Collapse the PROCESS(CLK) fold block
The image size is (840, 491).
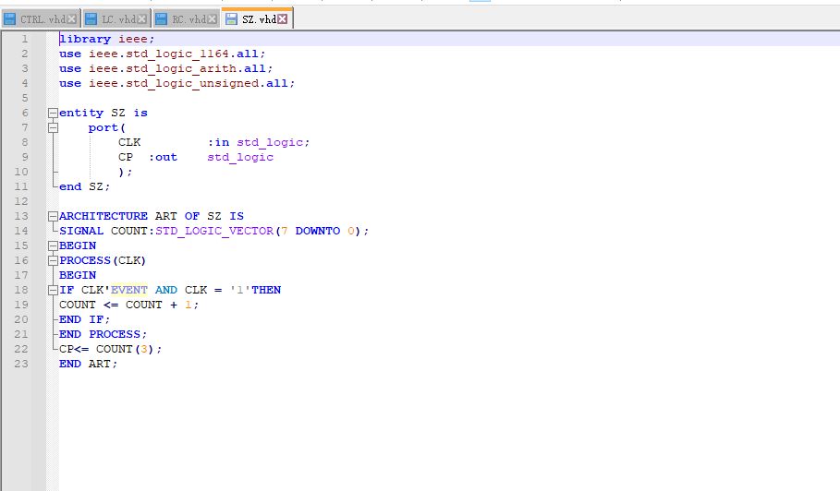[x=53, y=260]
